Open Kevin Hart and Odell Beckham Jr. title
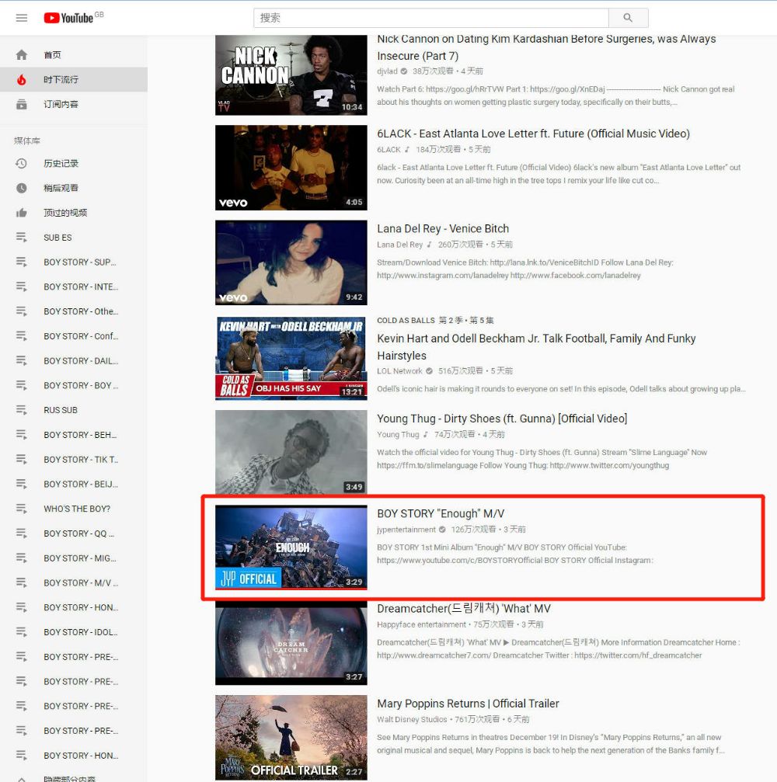 tap(536, 347)
